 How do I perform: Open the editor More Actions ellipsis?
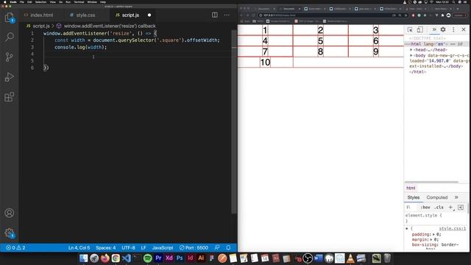(x=227, y=15)
